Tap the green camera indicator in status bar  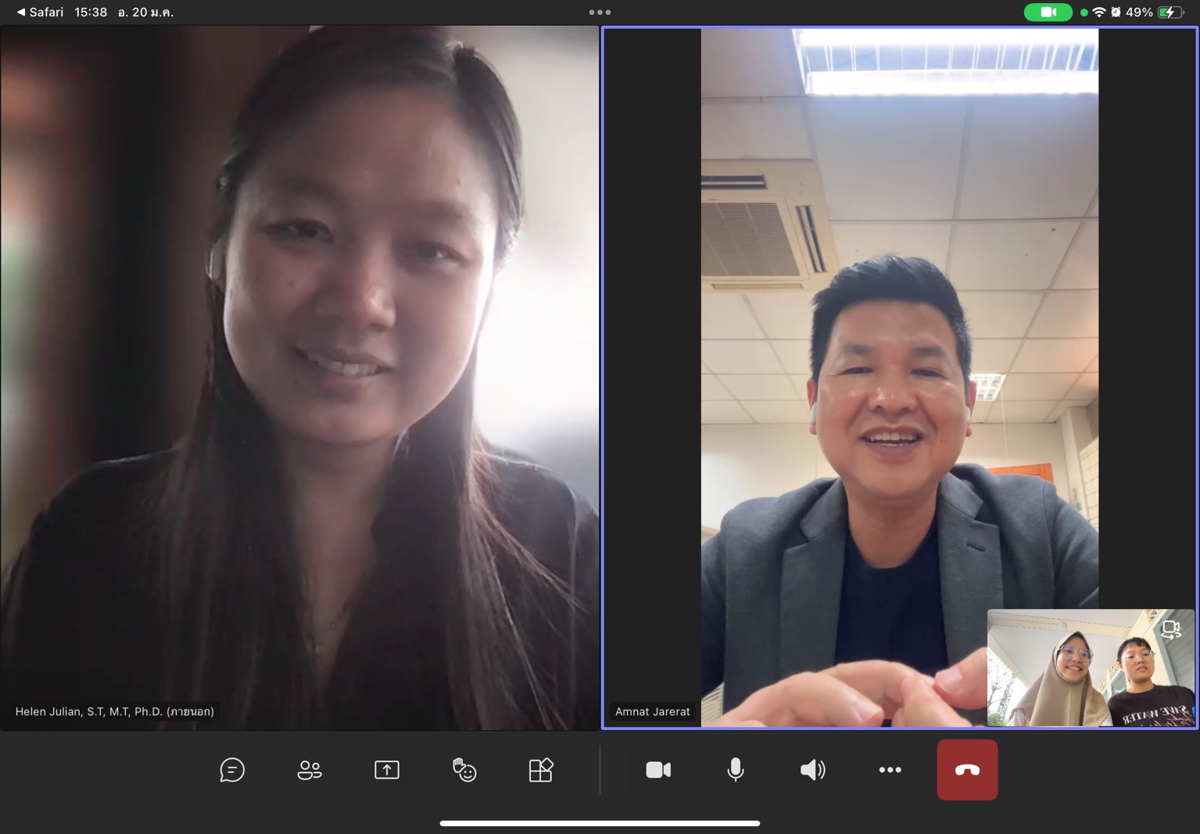click(1048, 13)
